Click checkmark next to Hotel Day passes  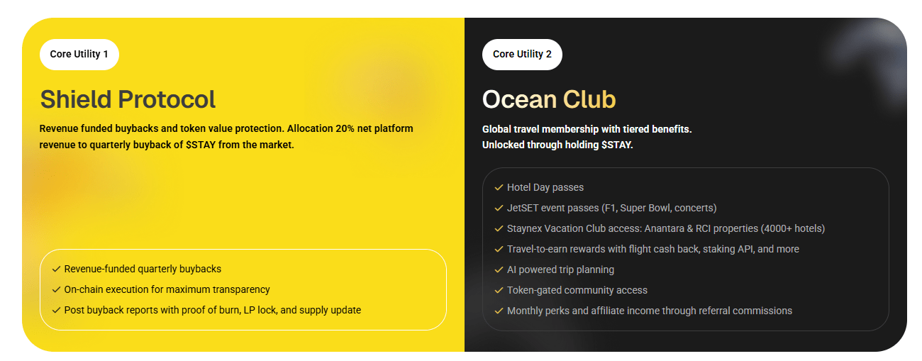[499, 187]
